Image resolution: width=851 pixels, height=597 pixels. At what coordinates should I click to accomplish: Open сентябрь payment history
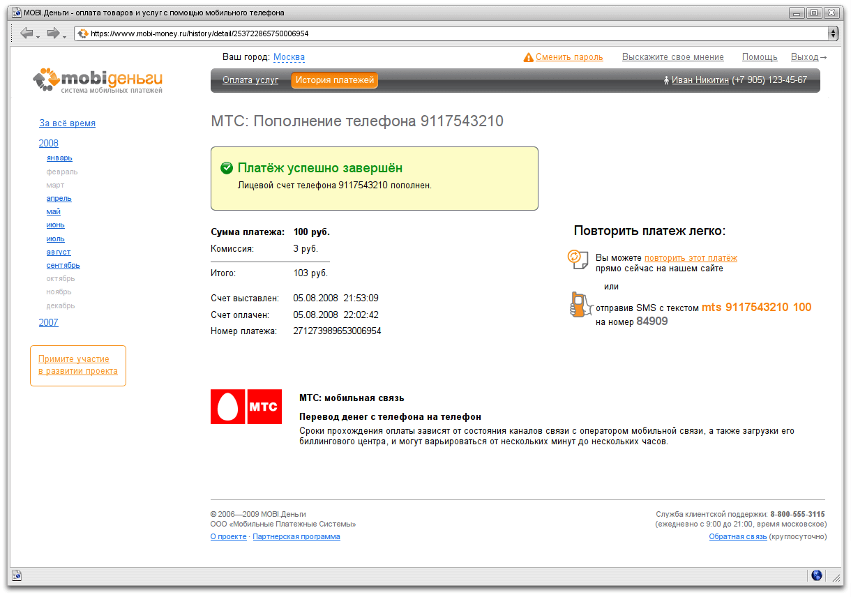pos(63,266)
